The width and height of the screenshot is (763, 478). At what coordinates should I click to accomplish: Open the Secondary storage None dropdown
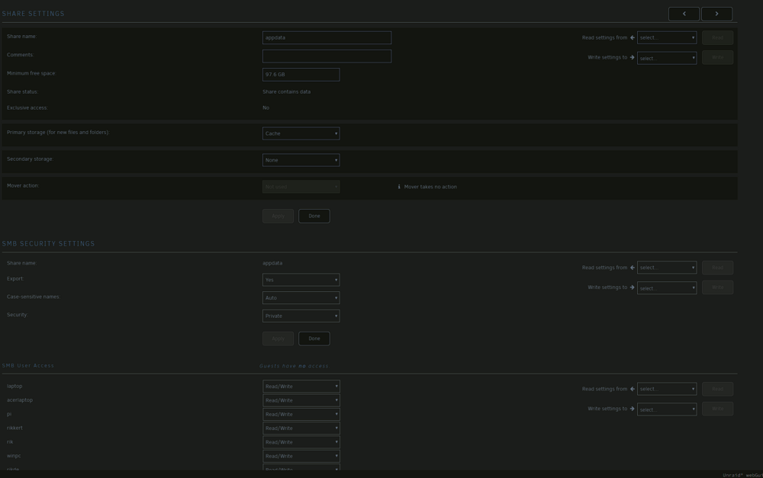(301, 160)
